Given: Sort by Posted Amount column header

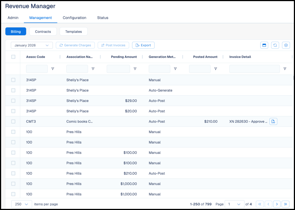Looking at the screenshot, I should tap(205, 57).
